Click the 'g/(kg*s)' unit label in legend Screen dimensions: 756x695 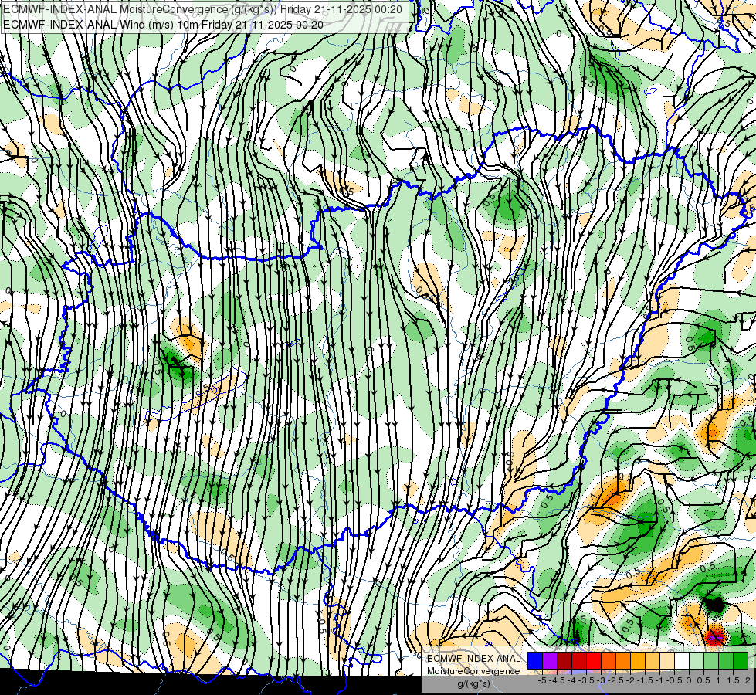click(473, 683)
